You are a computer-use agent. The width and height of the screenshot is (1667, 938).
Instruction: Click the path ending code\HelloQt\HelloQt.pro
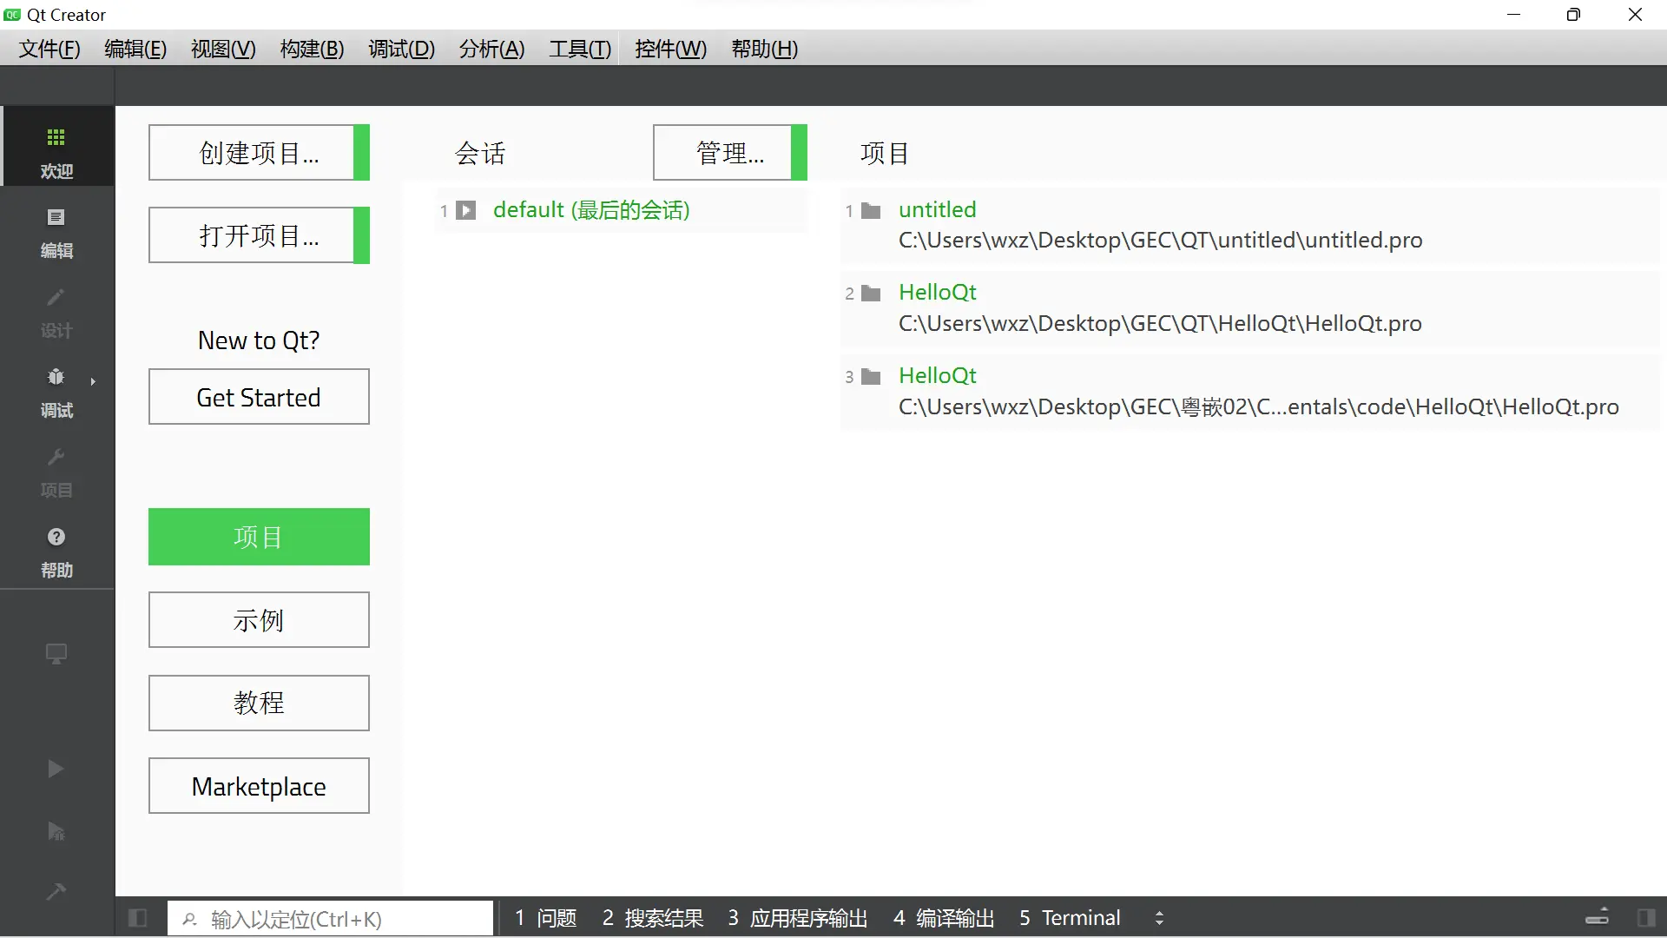[x=1259, y=407]
